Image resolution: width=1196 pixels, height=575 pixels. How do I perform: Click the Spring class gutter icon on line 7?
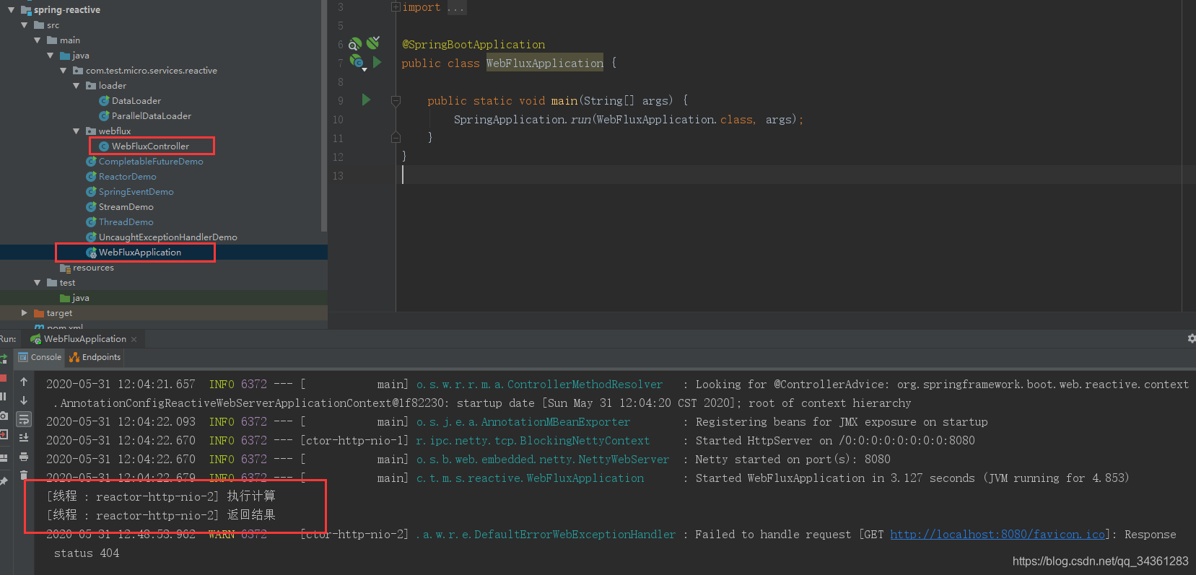pyautogui.click(x=357, y=63)
